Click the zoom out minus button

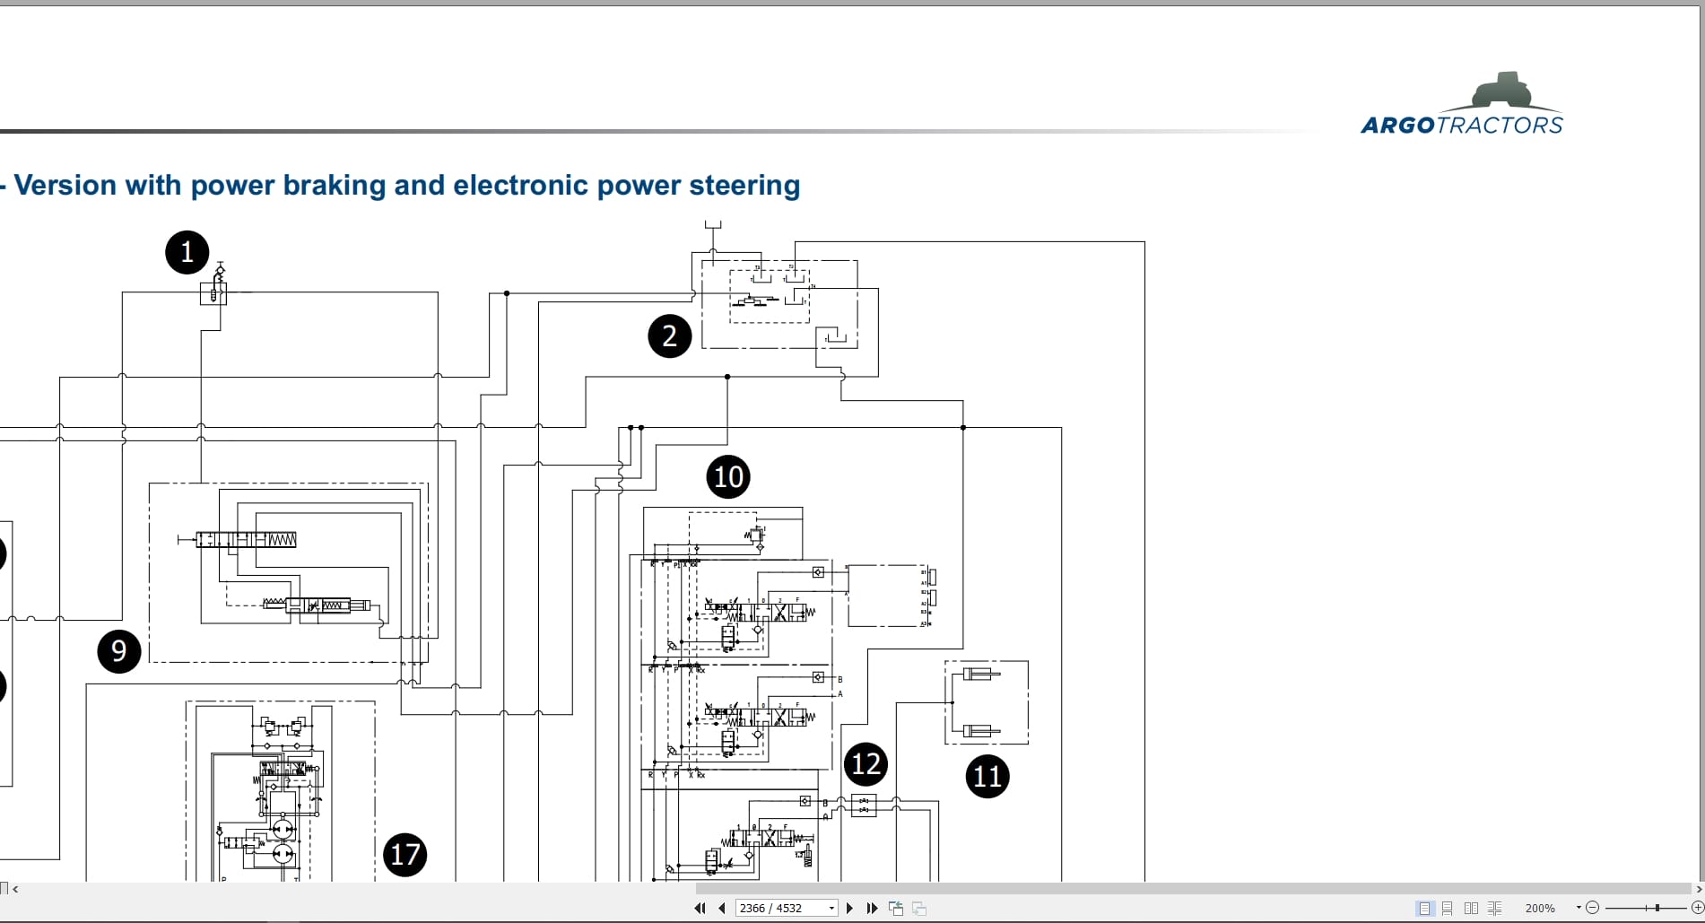pos(1593,908)
